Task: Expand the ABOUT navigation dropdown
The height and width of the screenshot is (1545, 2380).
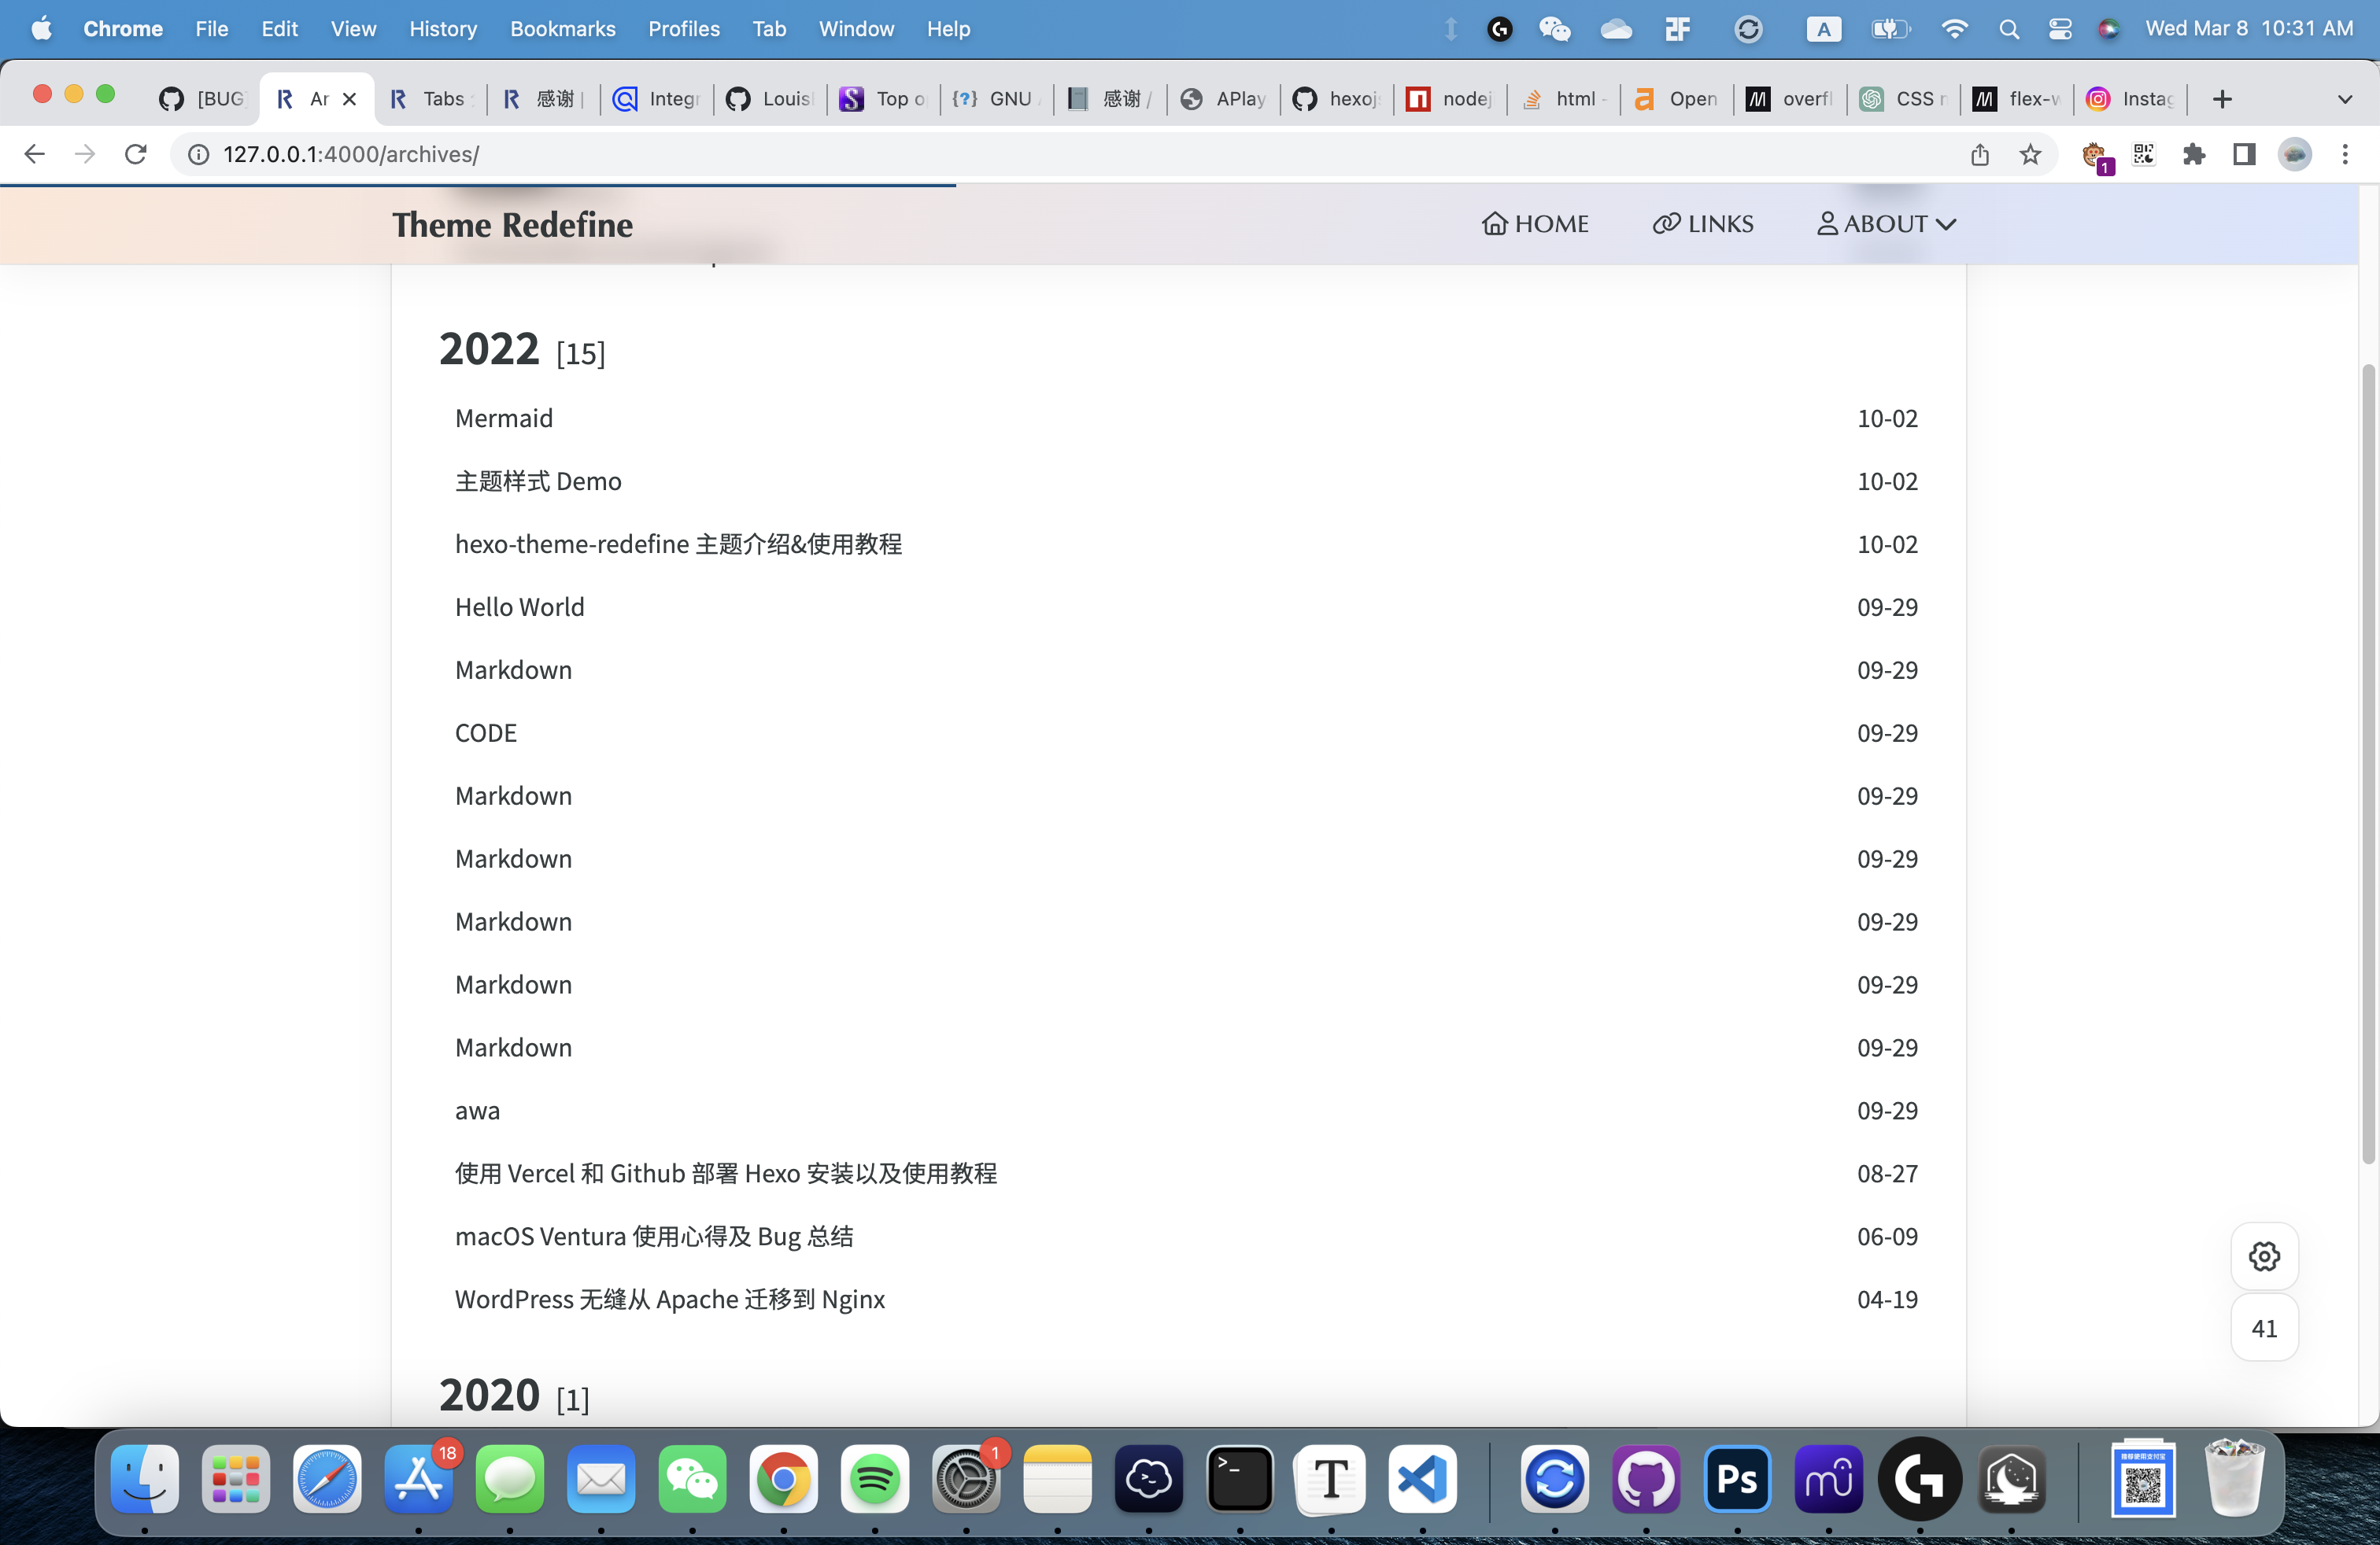Action: pos(1885,223)
